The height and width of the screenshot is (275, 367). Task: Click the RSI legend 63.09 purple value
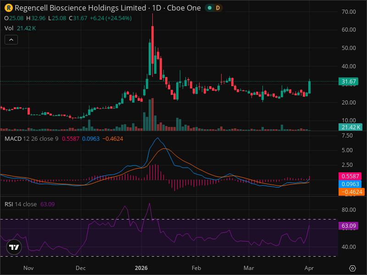coord(48,204)
